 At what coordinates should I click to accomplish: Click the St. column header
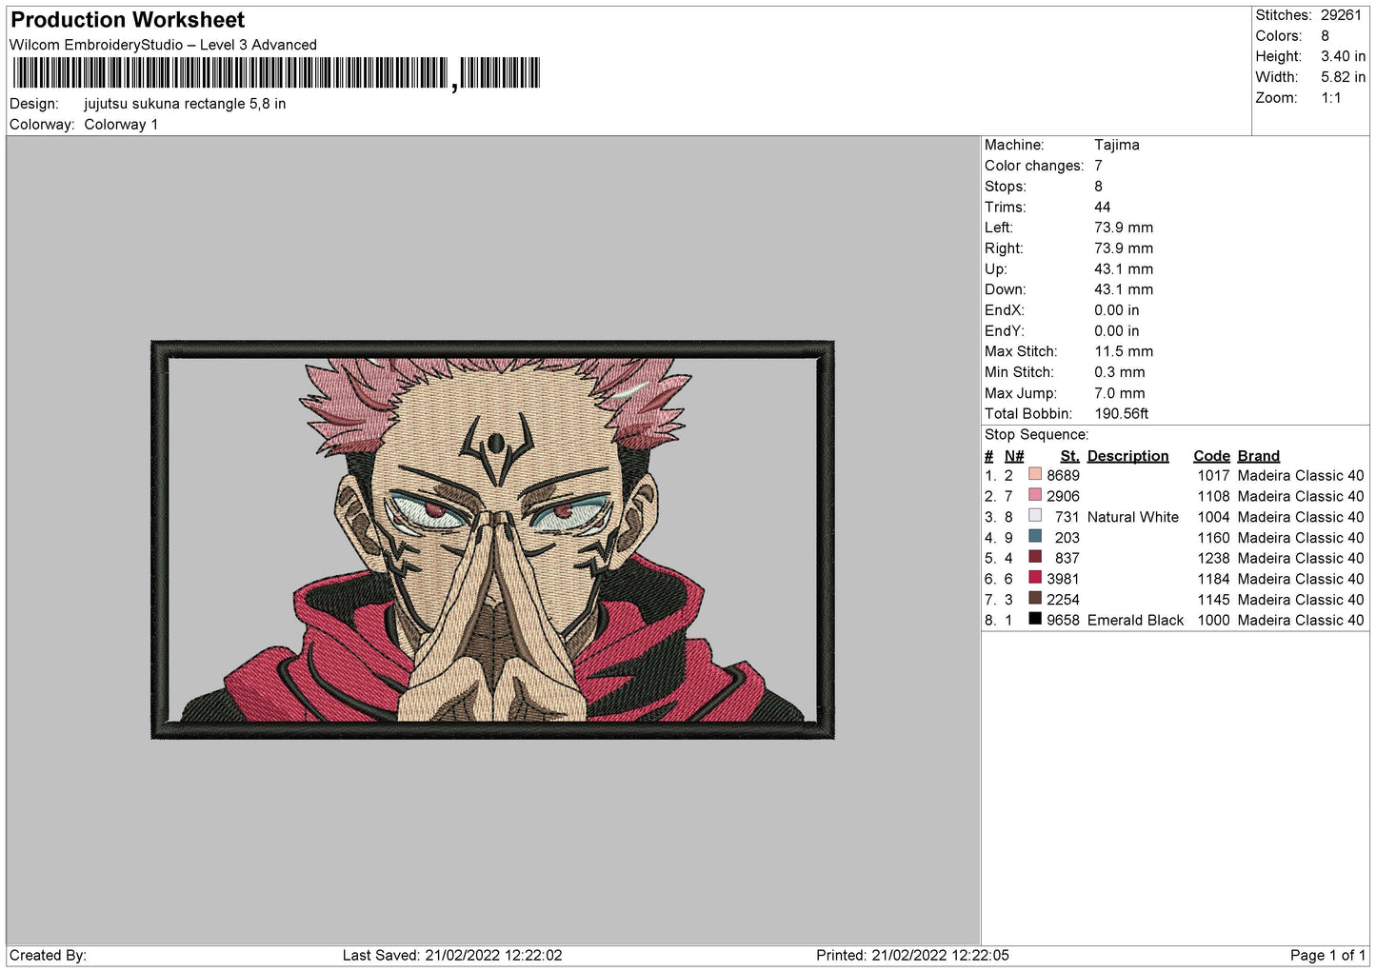tap(1069, 456)
